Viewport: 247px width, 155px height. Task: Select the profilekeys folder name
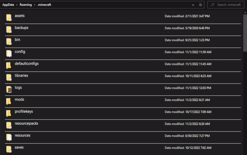point(24,111)
